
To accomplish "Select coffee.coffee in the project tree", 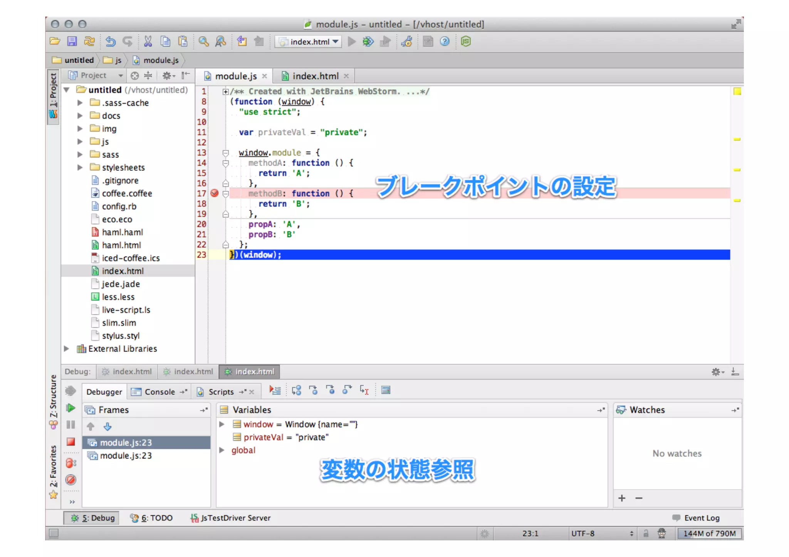I will (x=127, y=193).
